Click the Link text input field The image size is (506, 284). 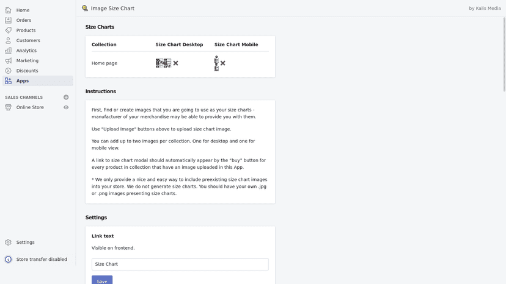[x=180, y=264]
